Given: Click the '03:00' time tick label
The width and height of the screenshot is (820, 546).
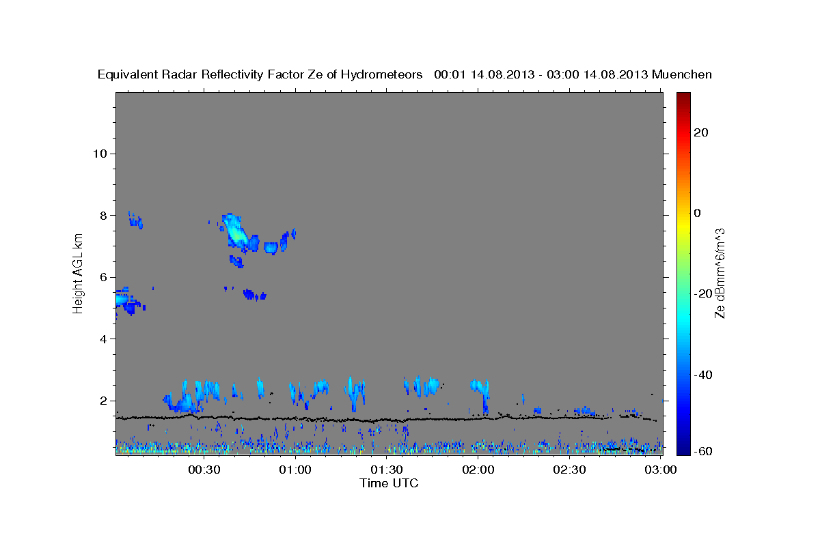Looking at the screenshot, I should pos(661,470).
